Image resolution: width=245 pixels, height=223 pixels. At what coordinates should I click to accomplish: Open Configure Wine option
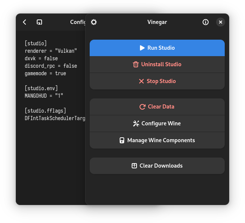click(x=157, y=123)
